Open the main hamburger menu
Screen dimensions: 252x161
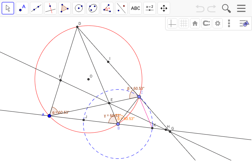tap(241, 9)
